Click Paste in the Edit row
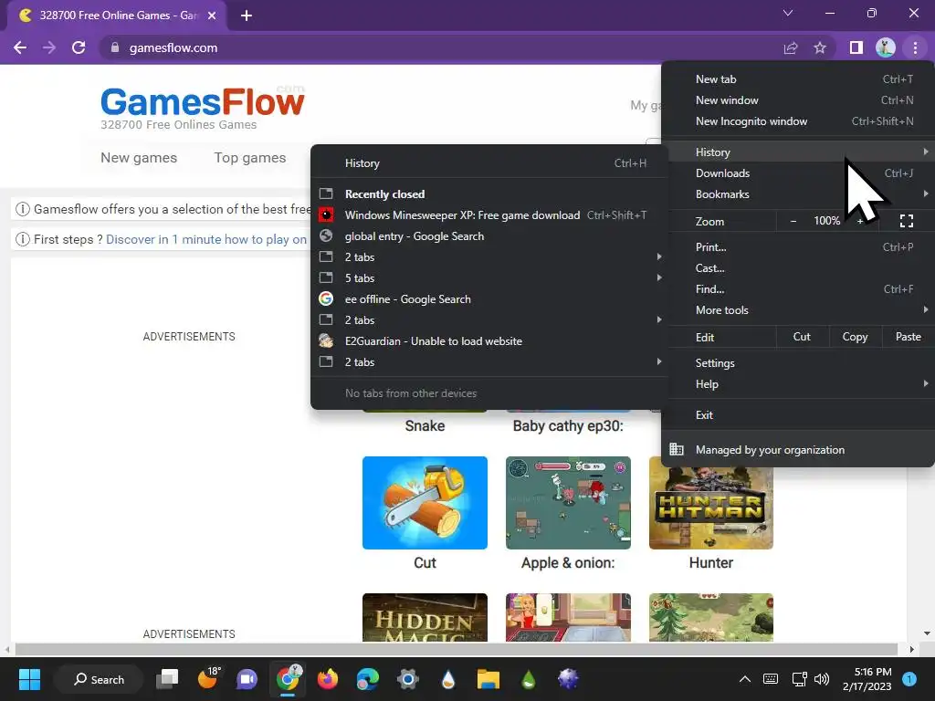This screenshot has height=701, width=935. pos(909,337)
